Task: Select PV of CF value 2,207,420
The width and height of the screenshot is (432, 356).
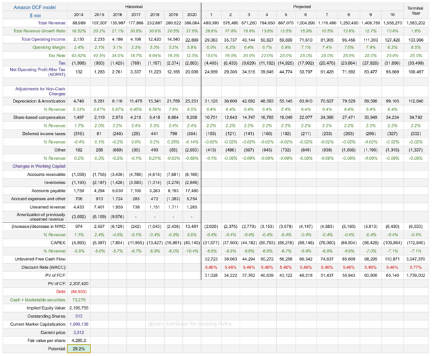Action: (x=79, y=283)
